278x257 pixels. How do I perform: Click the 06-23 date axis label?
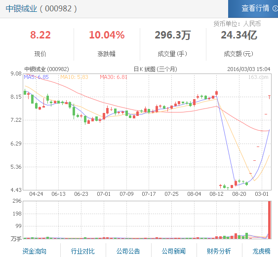(81, 194)
